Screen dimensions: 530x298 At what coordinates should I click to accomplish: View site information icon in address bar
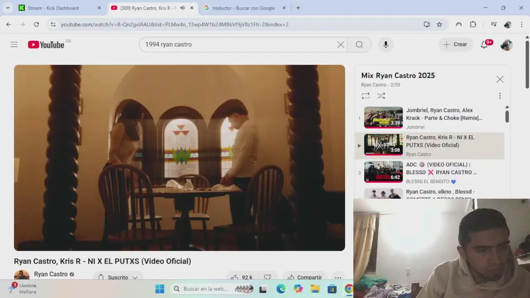53,24
